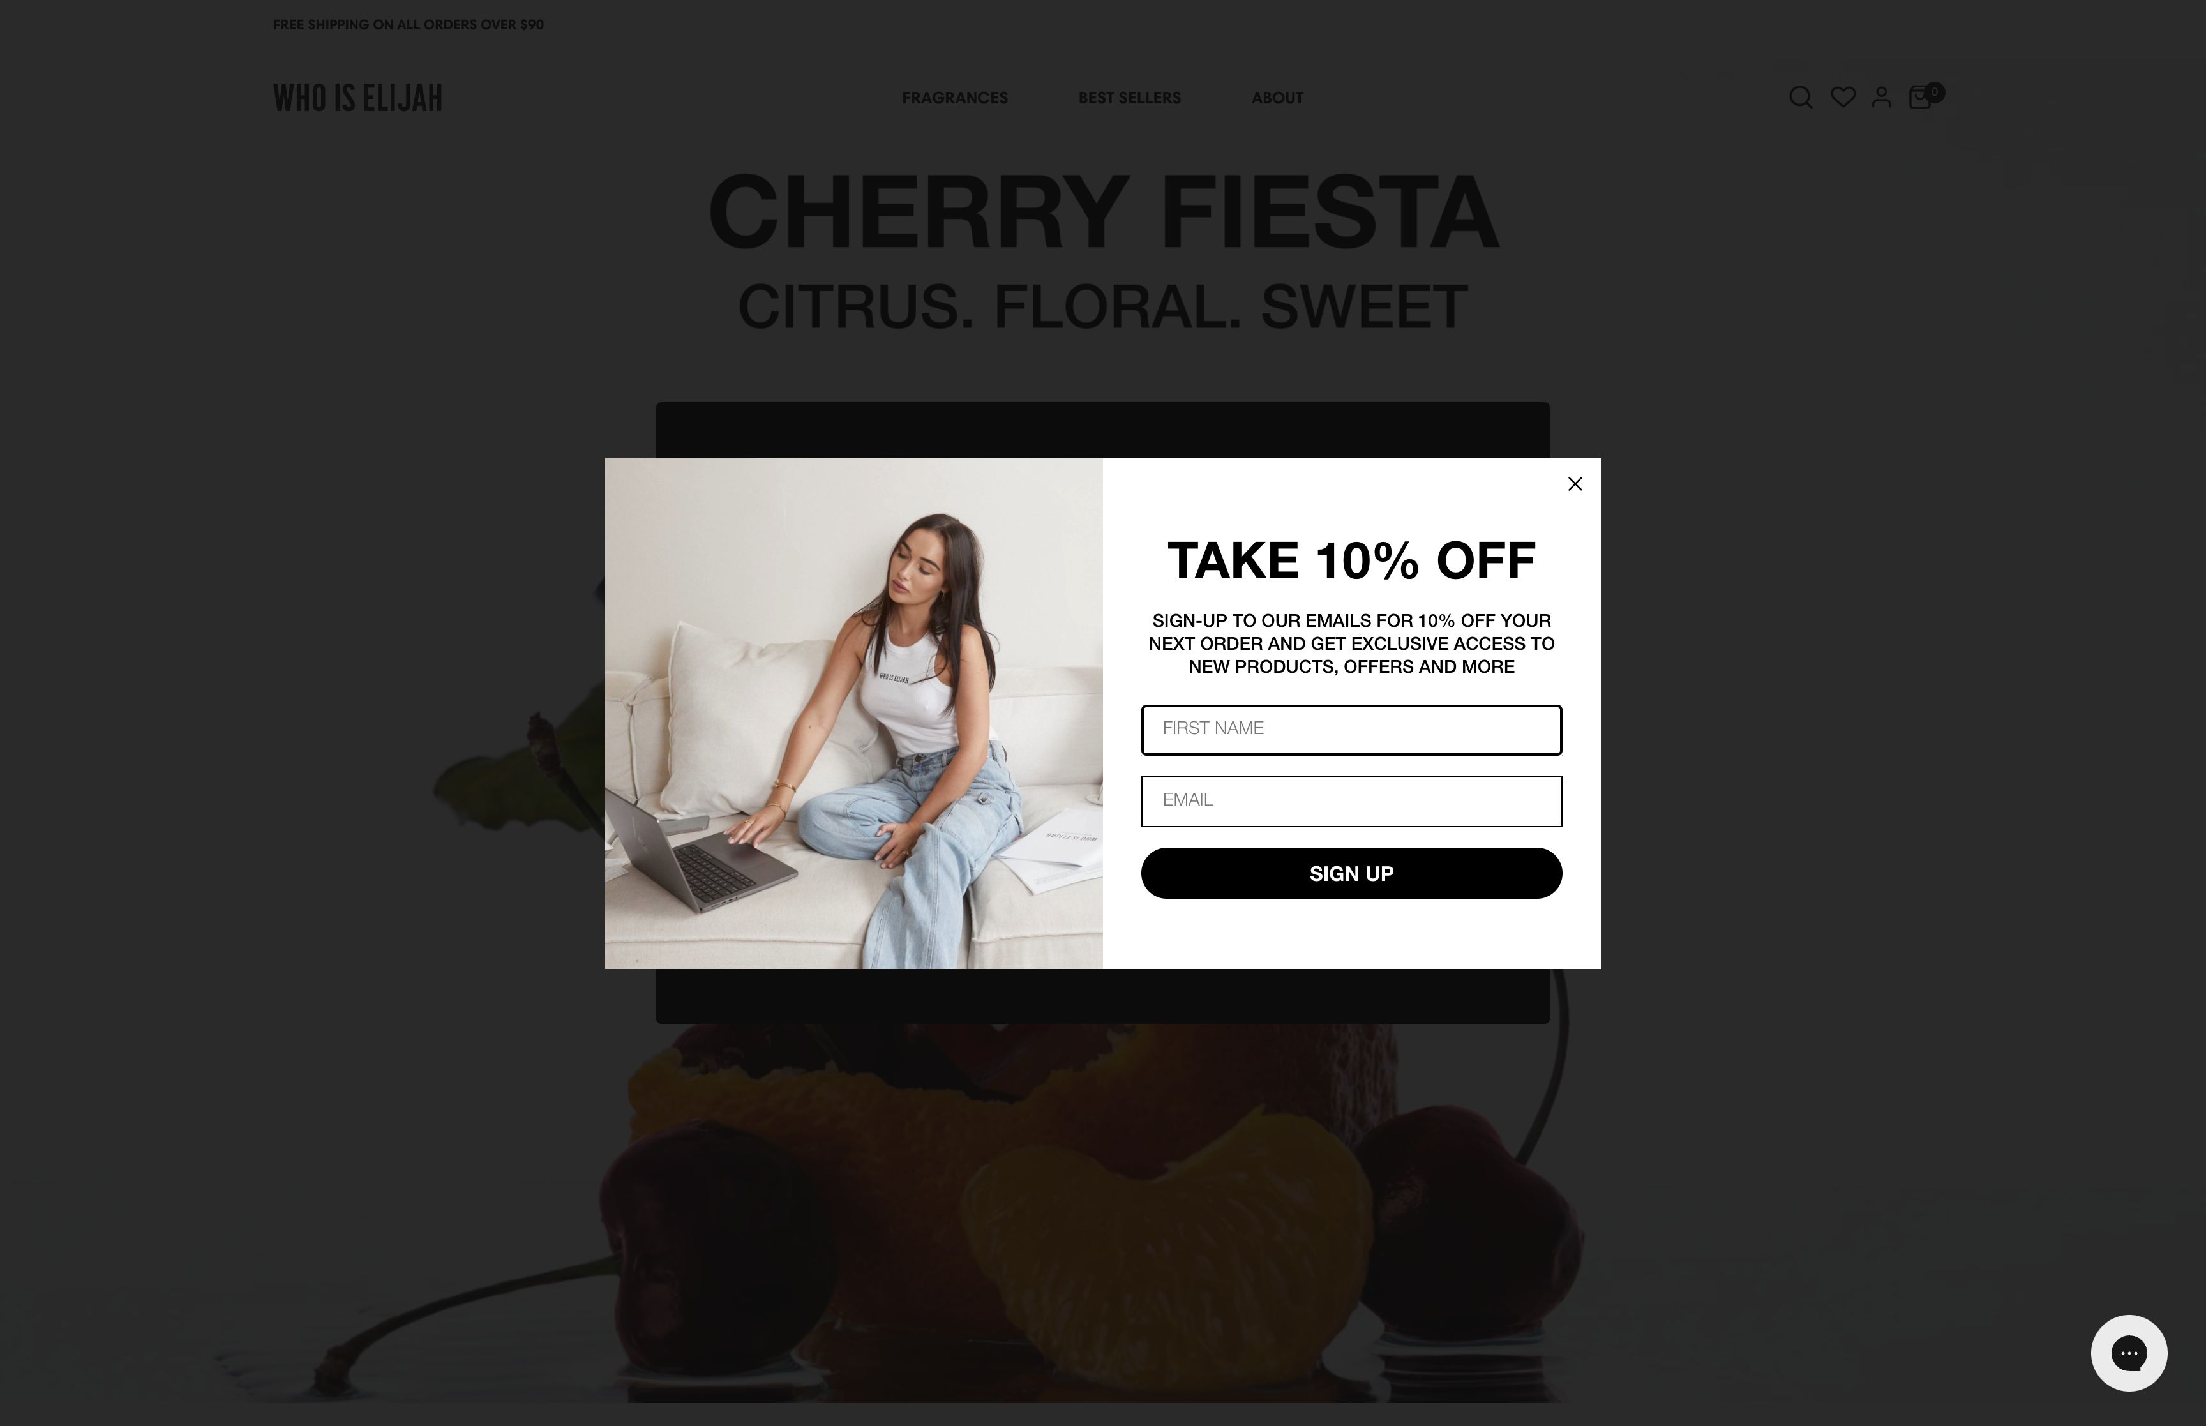Screen dimensions: 2206x1426
Task: Click the Sign Up button
Action: click(1351, 873)
